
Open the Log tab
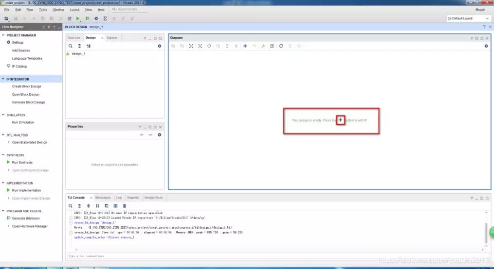[119, 198]
